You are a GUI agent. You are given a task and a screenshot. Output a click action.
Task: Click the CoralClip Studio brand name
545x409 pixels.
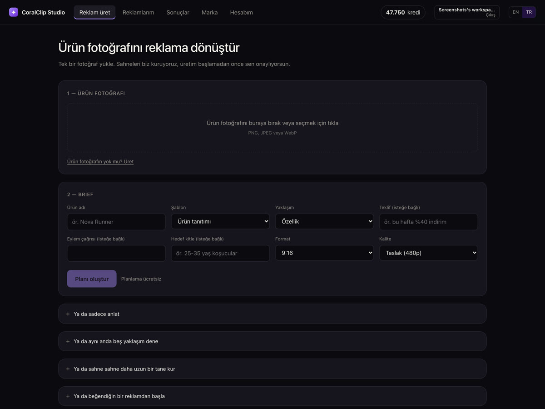pos(43,12)
